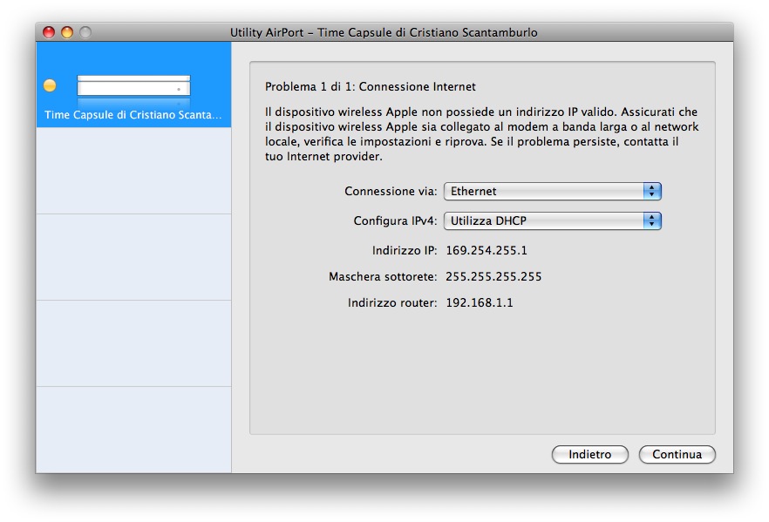The height and width of the screenshot is (522, 769).
Task: Click the Indirizzo router label
Action: click(x=391, y=302)
